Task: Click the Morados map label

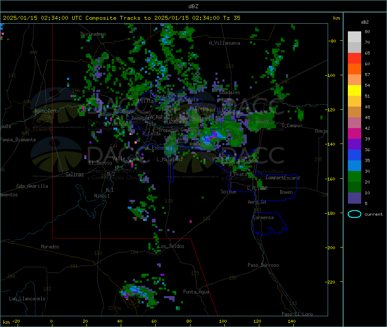Action: click(x=50, y=247)
